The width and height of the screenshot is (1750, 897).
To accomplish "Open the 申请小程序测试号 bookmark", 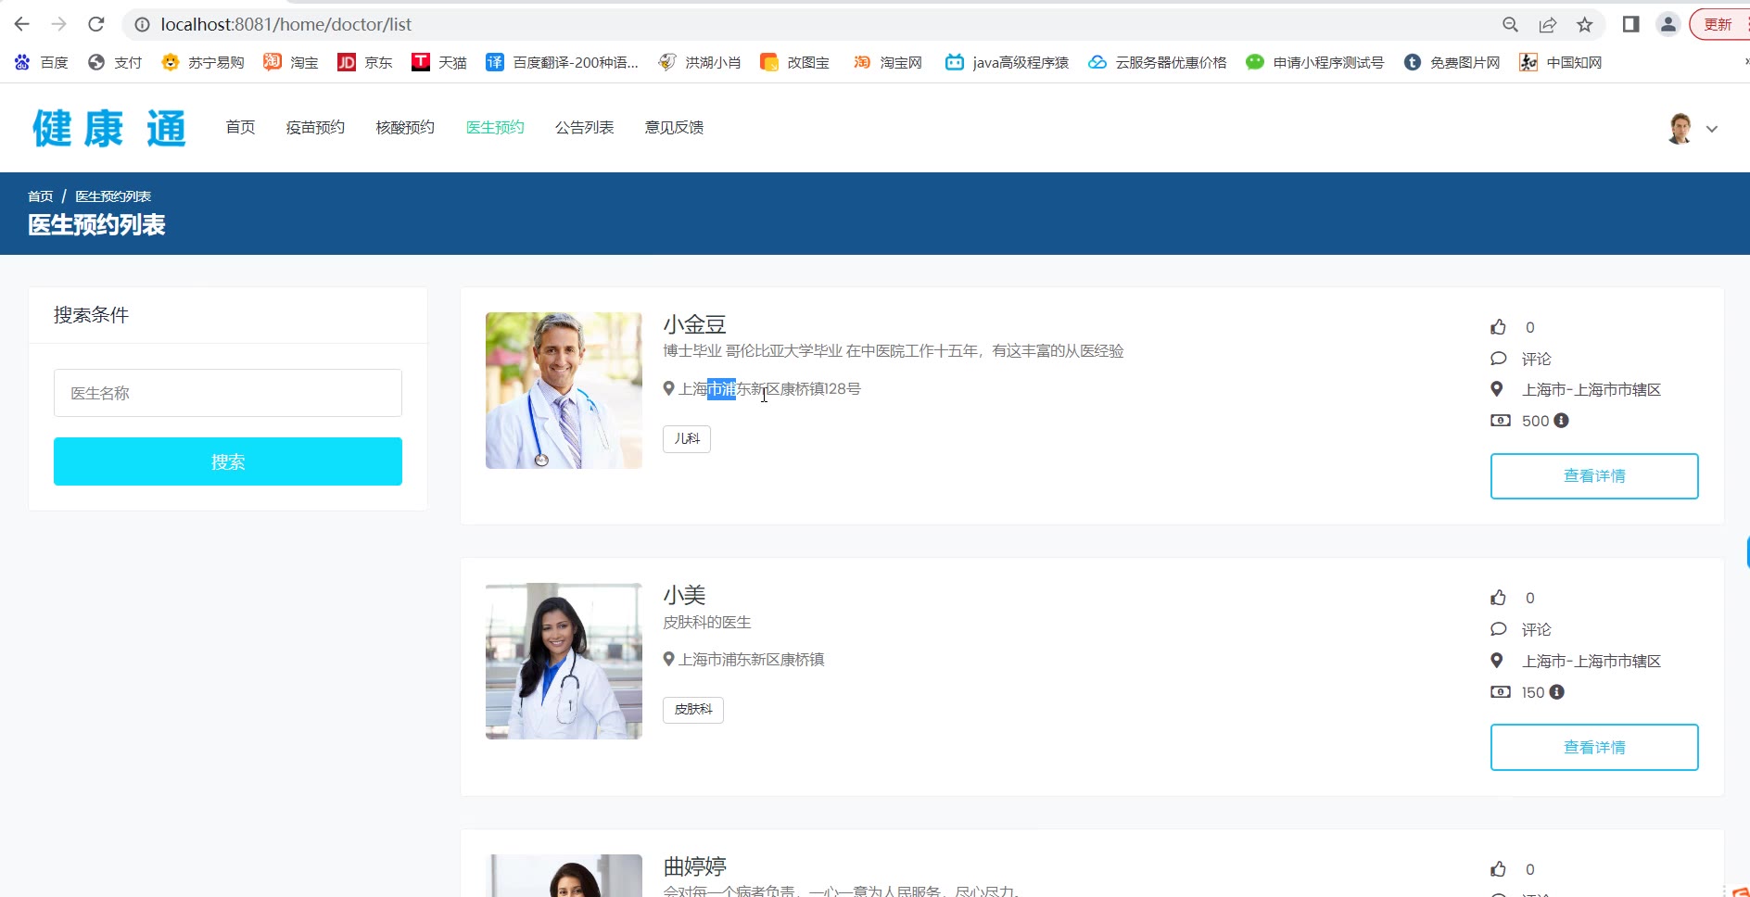I will click(x=1314, y=62).
